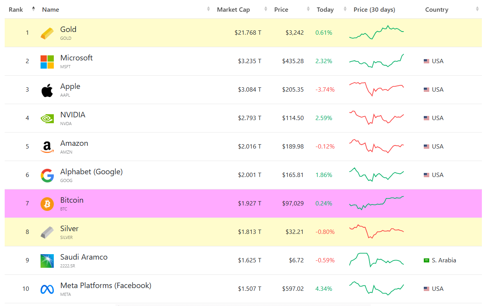The image size is (485, 306).
Task: Sort by Market Cap column arrows
Action: (x=266, y=9)
